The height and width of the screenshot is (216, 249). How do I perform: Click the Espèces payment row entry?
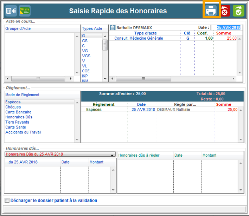click(x=94, y=110)
